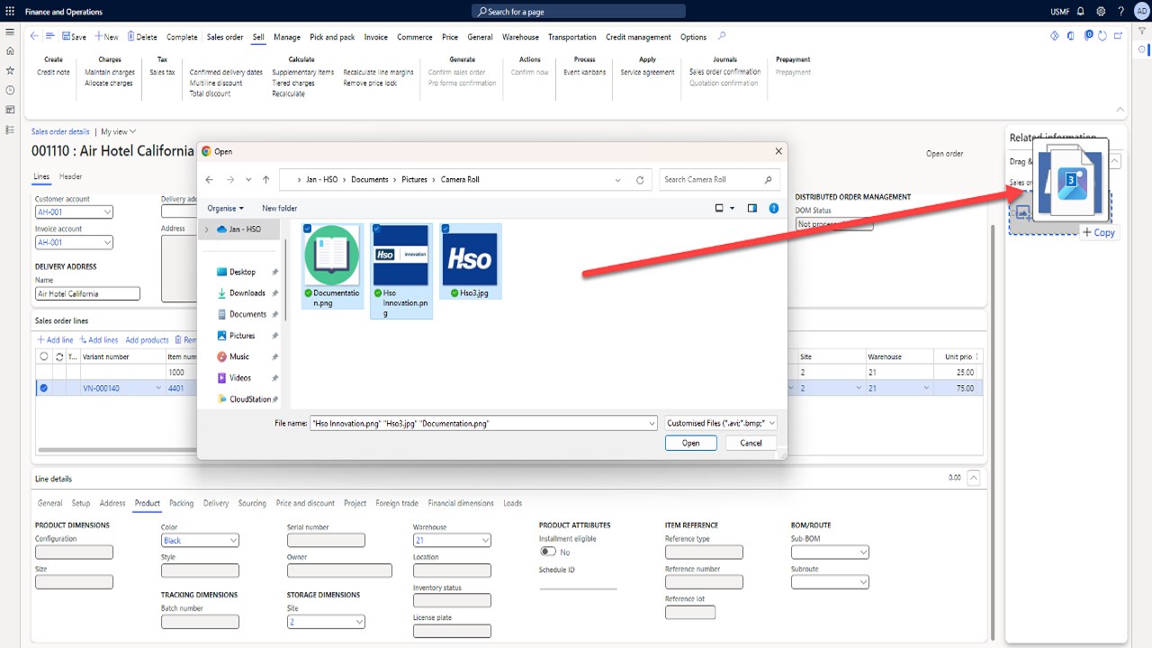
Task: Switch to the Delivery line details tab
Action: click(216, 503)
